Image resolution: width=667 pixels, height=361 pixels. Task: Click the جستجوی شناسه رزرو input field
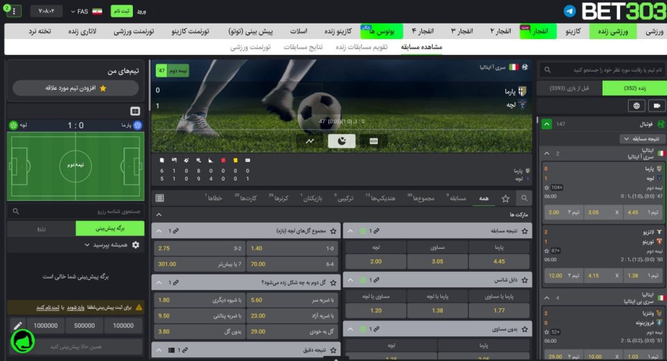(76, 211)
